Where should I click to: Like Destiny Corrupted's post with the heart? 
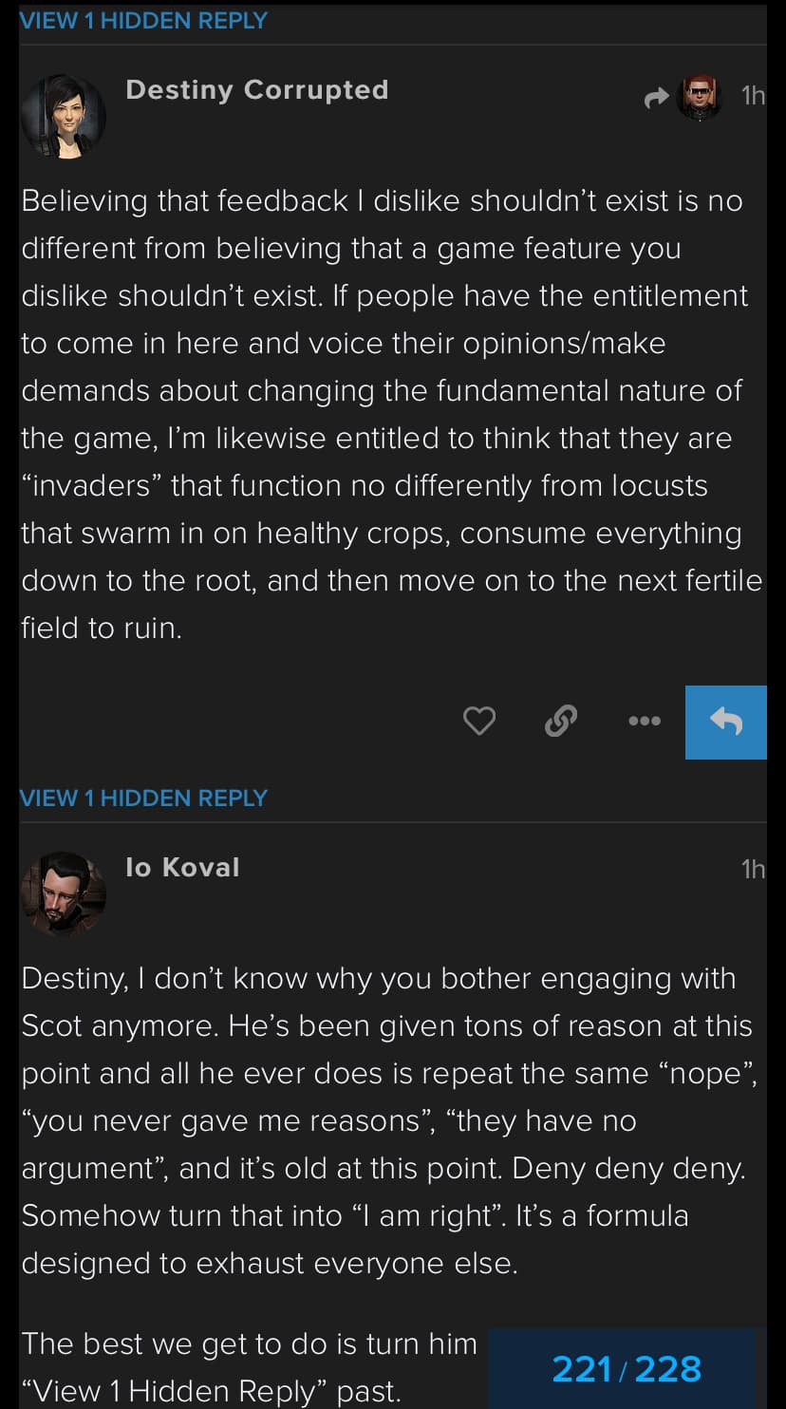[479, 723]
